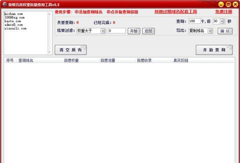The width and height of the screenshot is (240, 163).
Task: Sort by the 查询域名 column header
Action: tap(26, 61)
